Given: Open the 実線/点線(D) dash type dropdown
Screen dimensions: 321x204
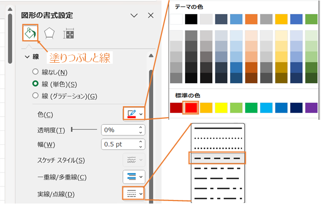Looking at the screenshot, I should tap(133, 193).
